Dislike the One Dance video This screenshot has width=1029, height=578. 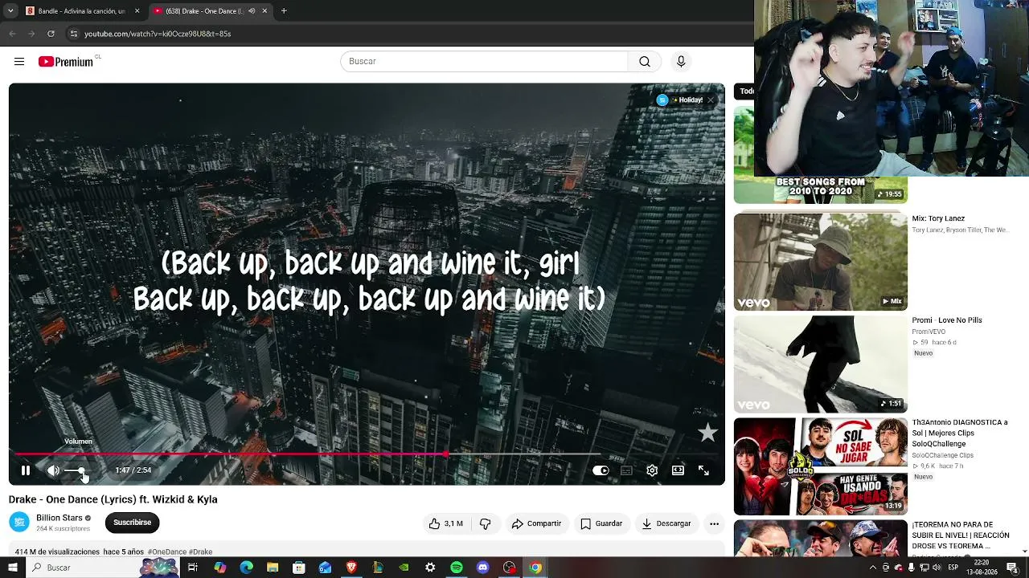tap(485, 523)
